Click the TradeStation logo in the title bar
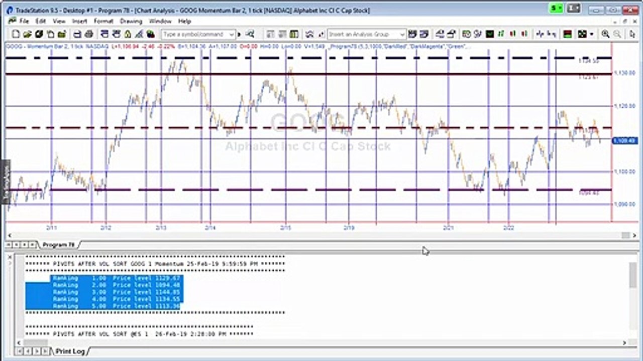Screen dimensions: 643x361 coord(10,10)
